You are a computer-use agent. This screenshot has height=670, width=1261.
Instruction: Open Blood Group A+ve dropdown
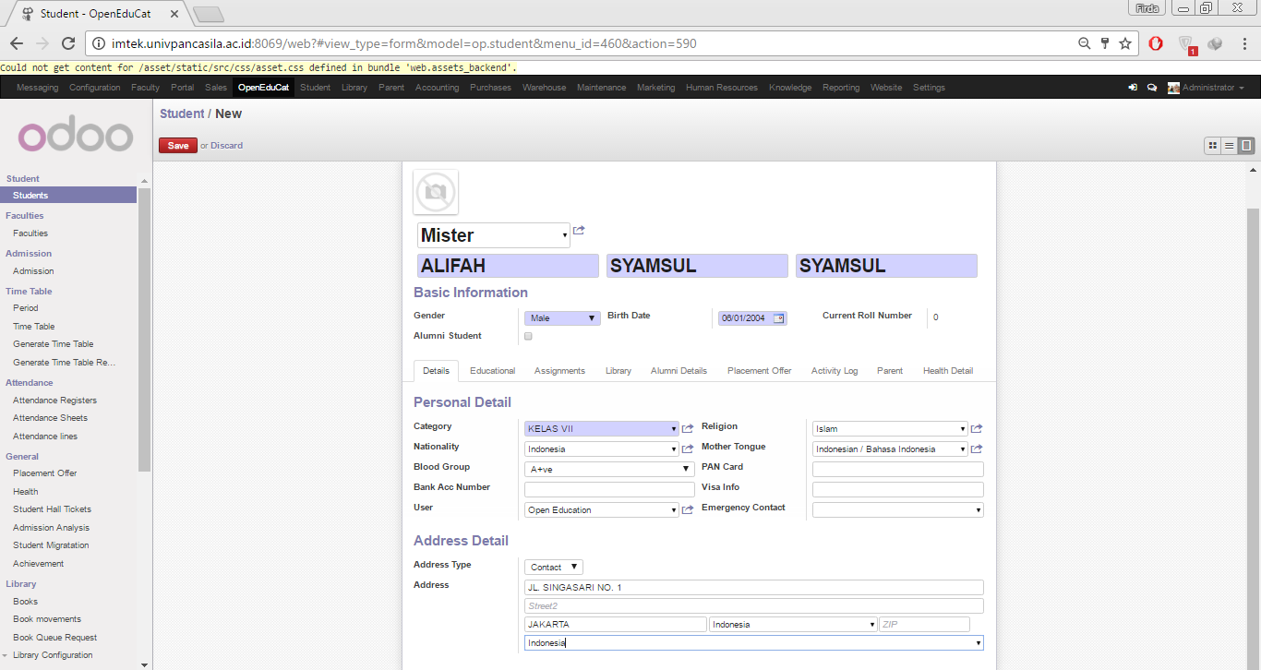pos(609,470)
